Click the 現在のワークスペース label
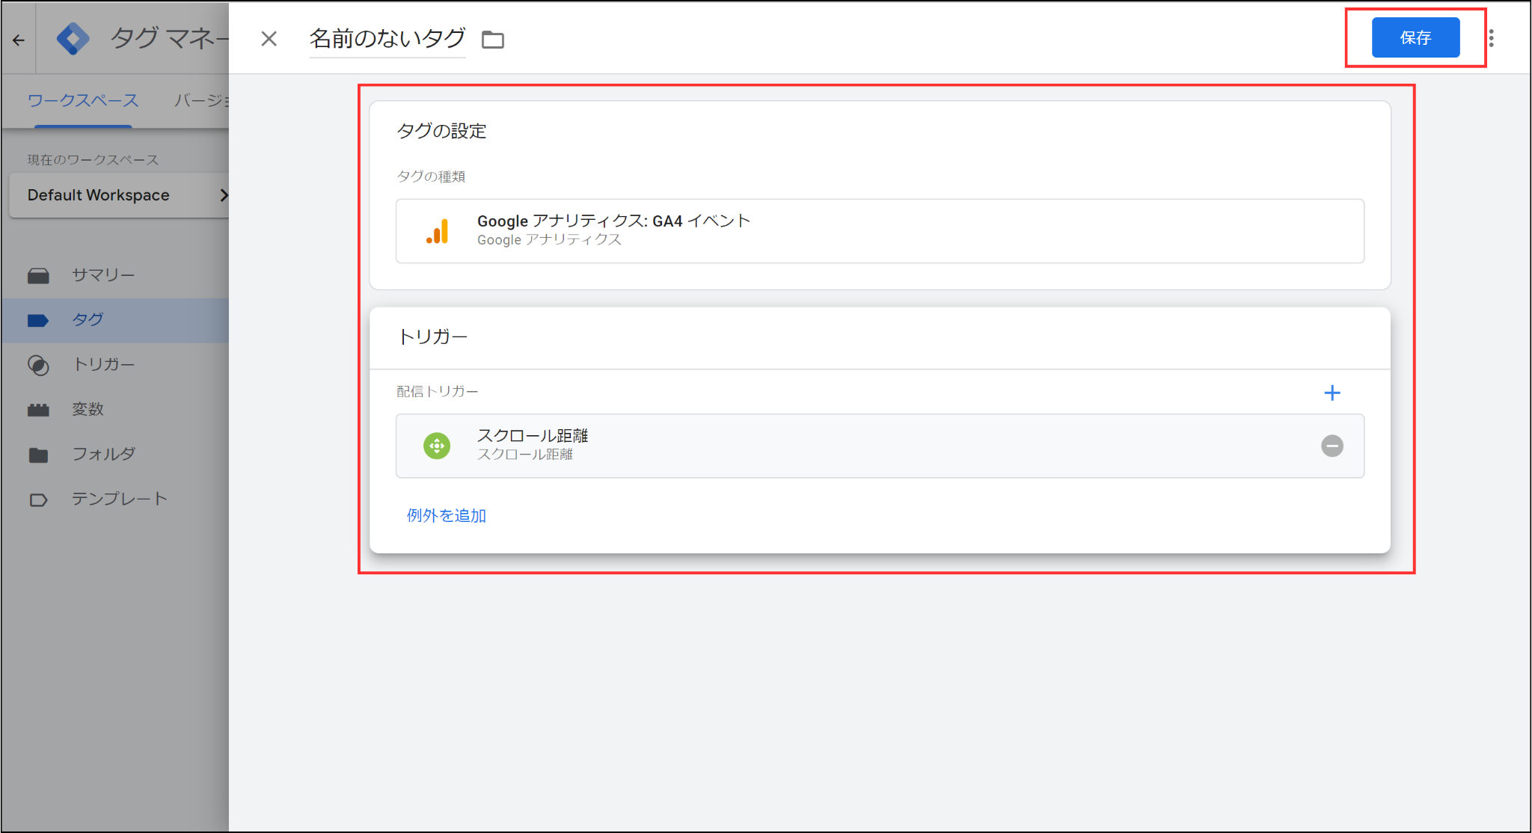This screenshot has width=1532, height=833. tap(93, 159)
